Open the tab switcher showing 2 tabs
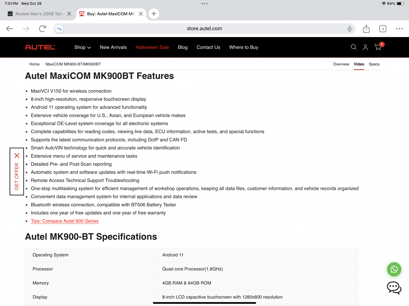This screenshot has height=306, width=409. (x=383, y=29)
